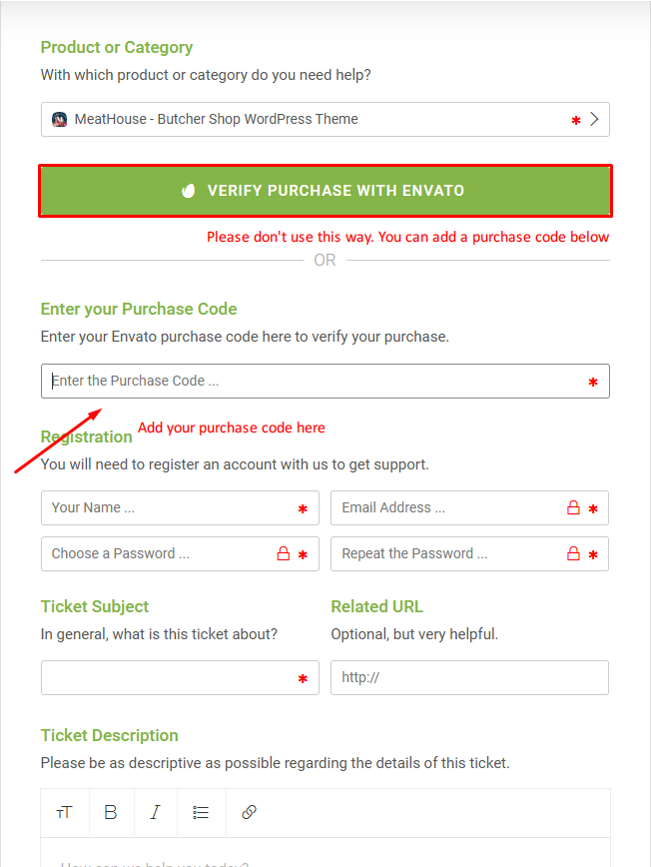651x867 pixels.
Task: Click the Email Address input field
Action: point(469,507)
